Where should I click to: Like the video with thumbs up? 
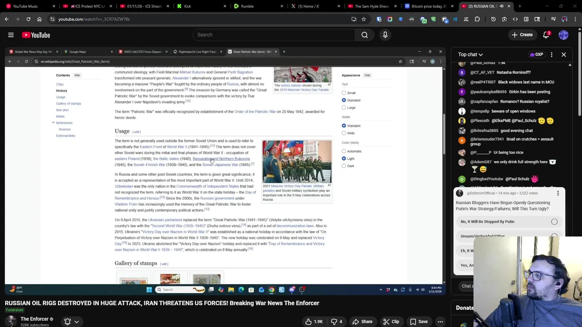pos(314,322)
